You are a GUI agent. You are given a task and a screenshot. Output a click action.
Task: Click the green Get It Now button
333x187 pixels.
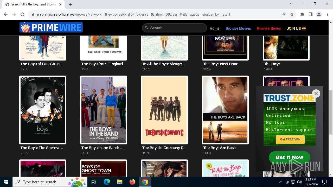[x=290, y=157]
